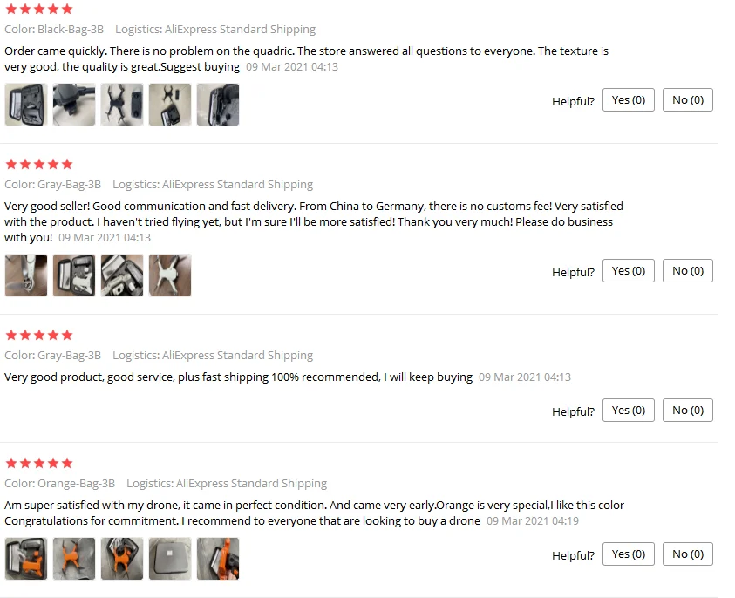
Task: Vote Yes on Germany delivery review
Action: pos(628,270)
